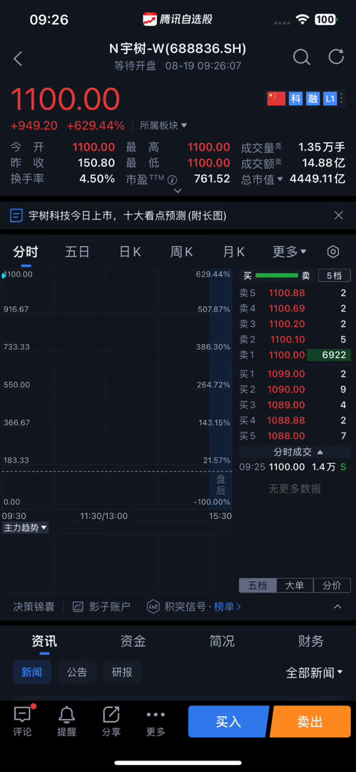Switch order book to 大单 view
The image size is (356, 772).
pyautogui.click(x=295, y=585)
